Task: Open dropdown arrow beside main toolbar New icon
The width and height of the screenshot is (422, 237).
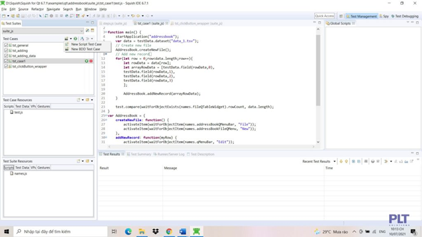Action: (x=8, y=16)
